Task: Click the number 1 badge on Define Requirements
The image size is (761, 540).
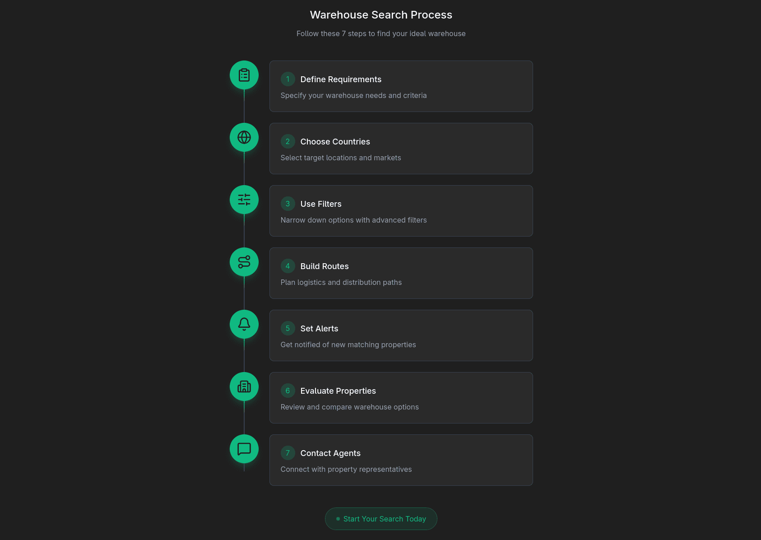Action: (x=288, y=79)
